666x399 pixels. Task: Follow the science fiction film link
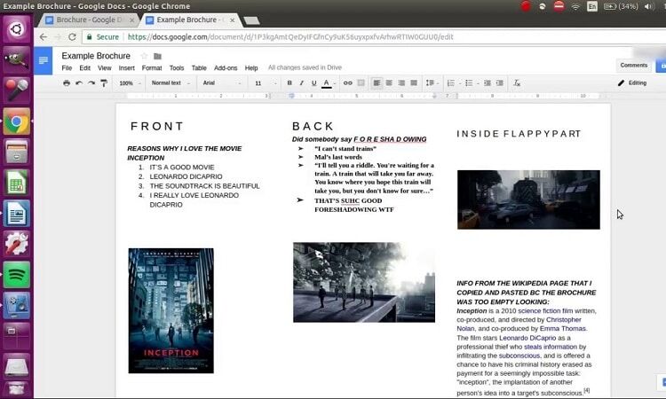[x=545, y=311]
